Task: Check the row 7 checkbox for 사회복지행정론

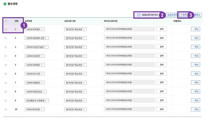Action: coord(6,83)
